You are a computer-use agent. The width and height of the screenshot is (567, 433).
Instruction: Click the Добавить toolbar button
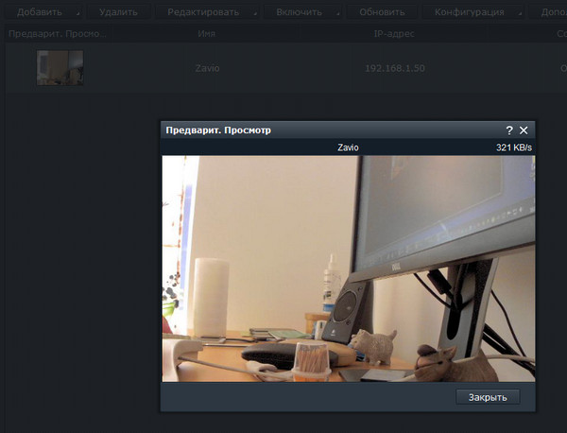pos(39,12)
